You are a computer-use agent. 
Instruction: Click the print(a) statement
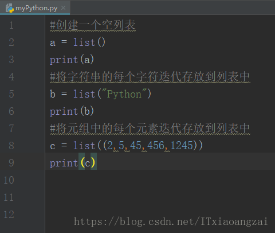tap(72, 60)
